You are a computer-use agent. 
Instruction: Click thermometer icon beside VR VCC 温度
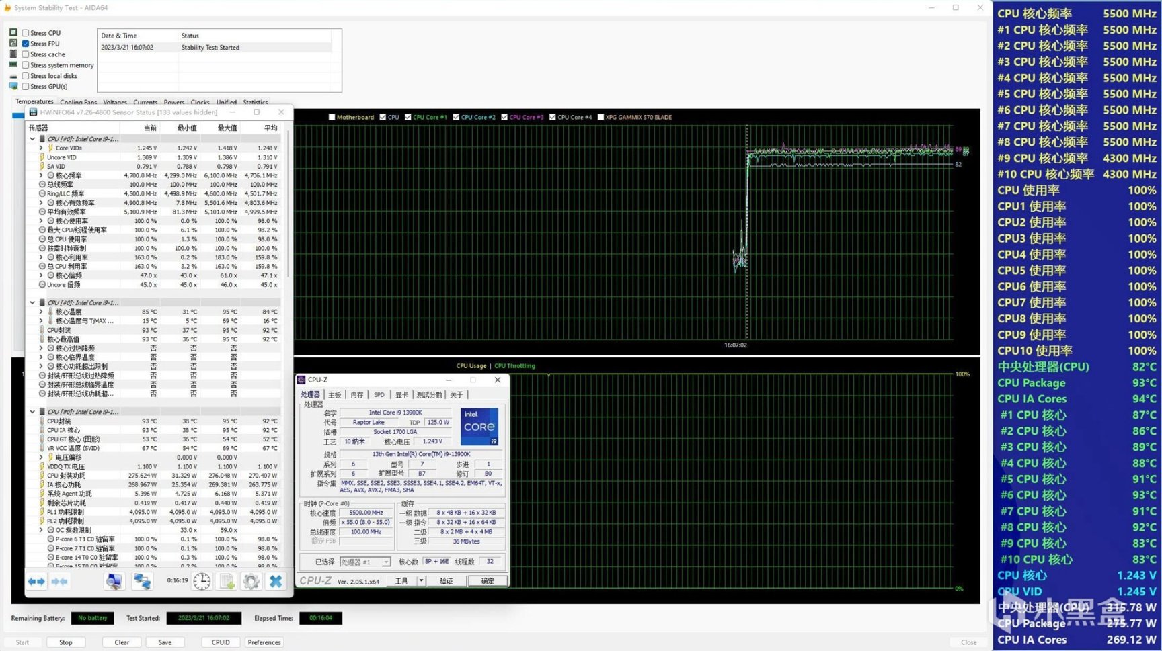point(42,448)
